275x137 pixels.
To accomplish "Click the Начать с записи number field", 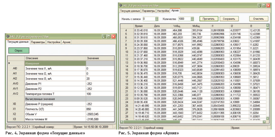I will [149, 19].
